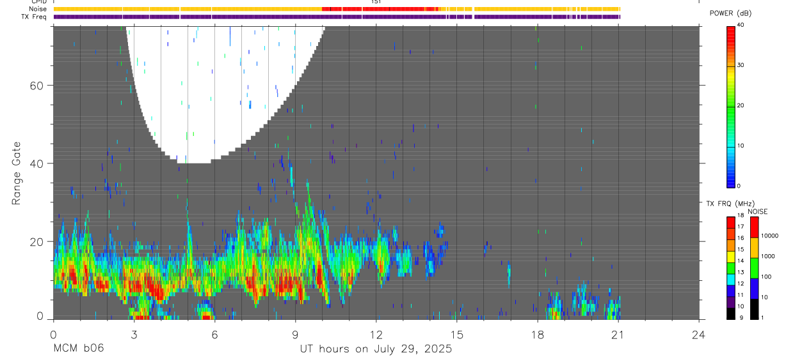Click the x-axis tick label 24
This screenshot has height=362, width=786.
point(699,334)
